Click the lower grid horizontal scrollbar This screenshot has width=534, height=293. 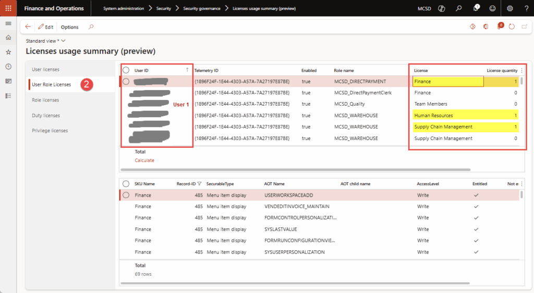click(295, 283)
